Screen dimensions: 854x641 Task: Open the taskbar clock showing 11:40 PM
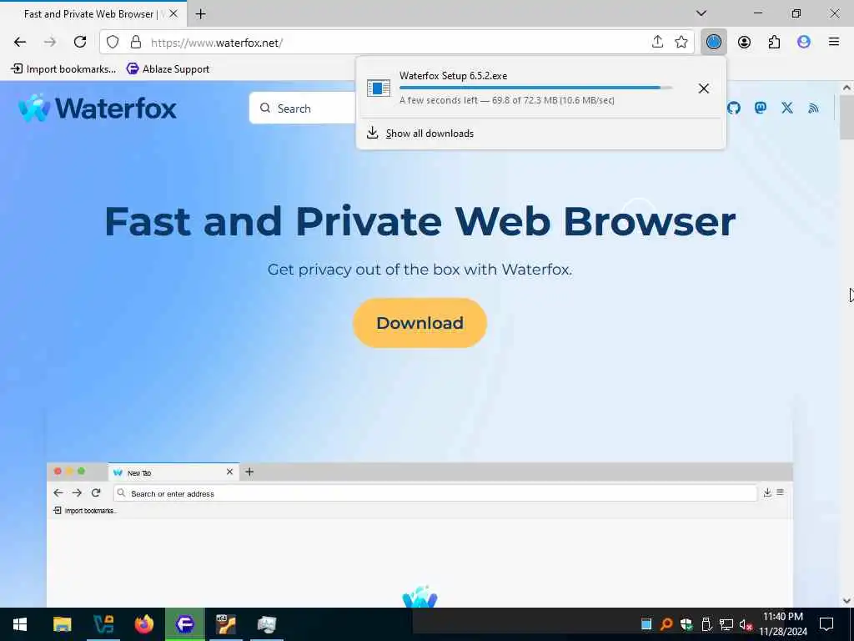coord(783,624)
